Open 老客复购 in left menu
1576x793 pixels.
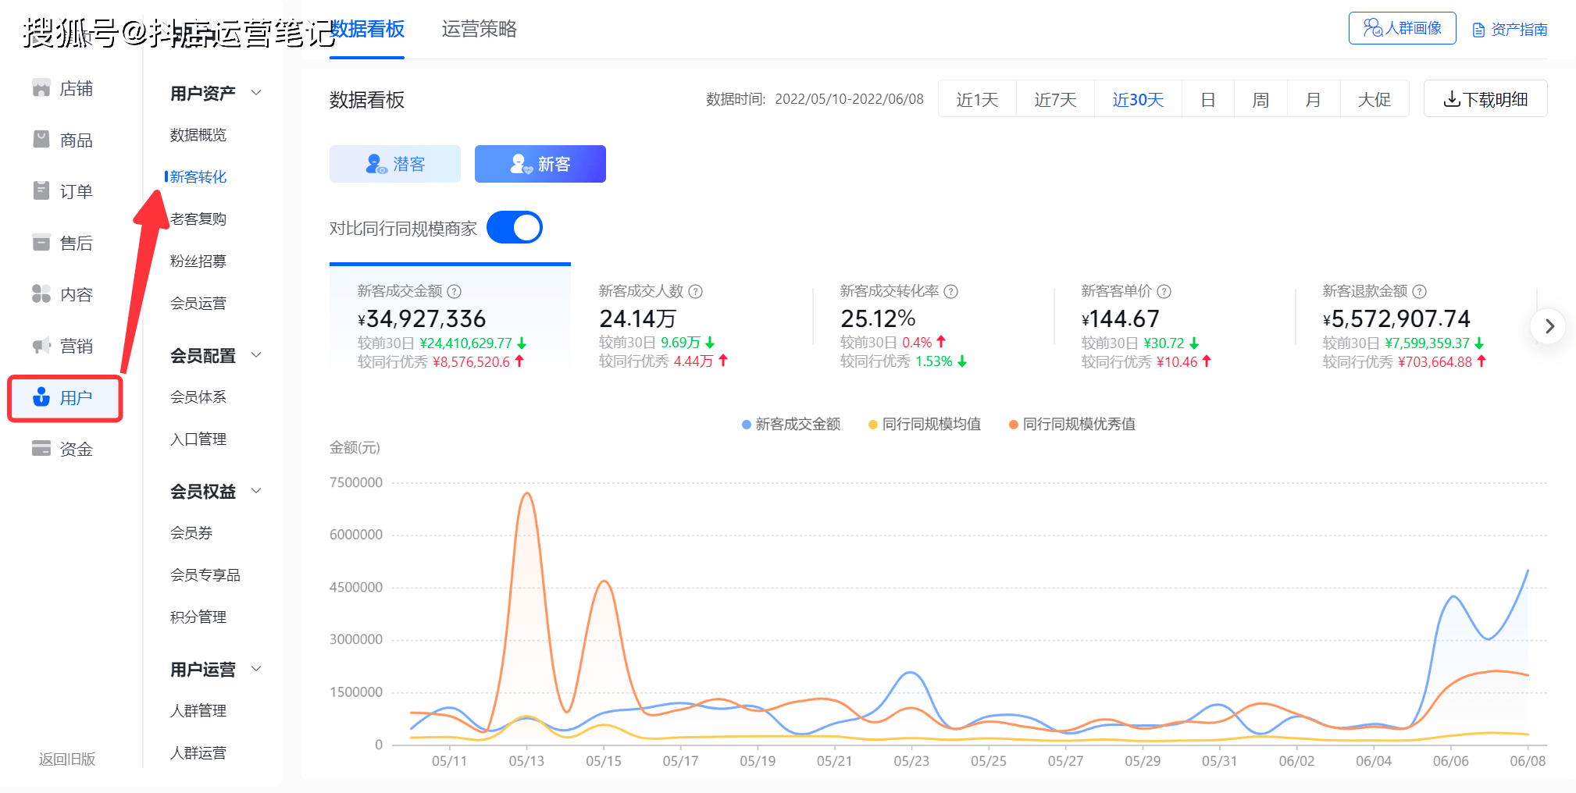point(198,219)
